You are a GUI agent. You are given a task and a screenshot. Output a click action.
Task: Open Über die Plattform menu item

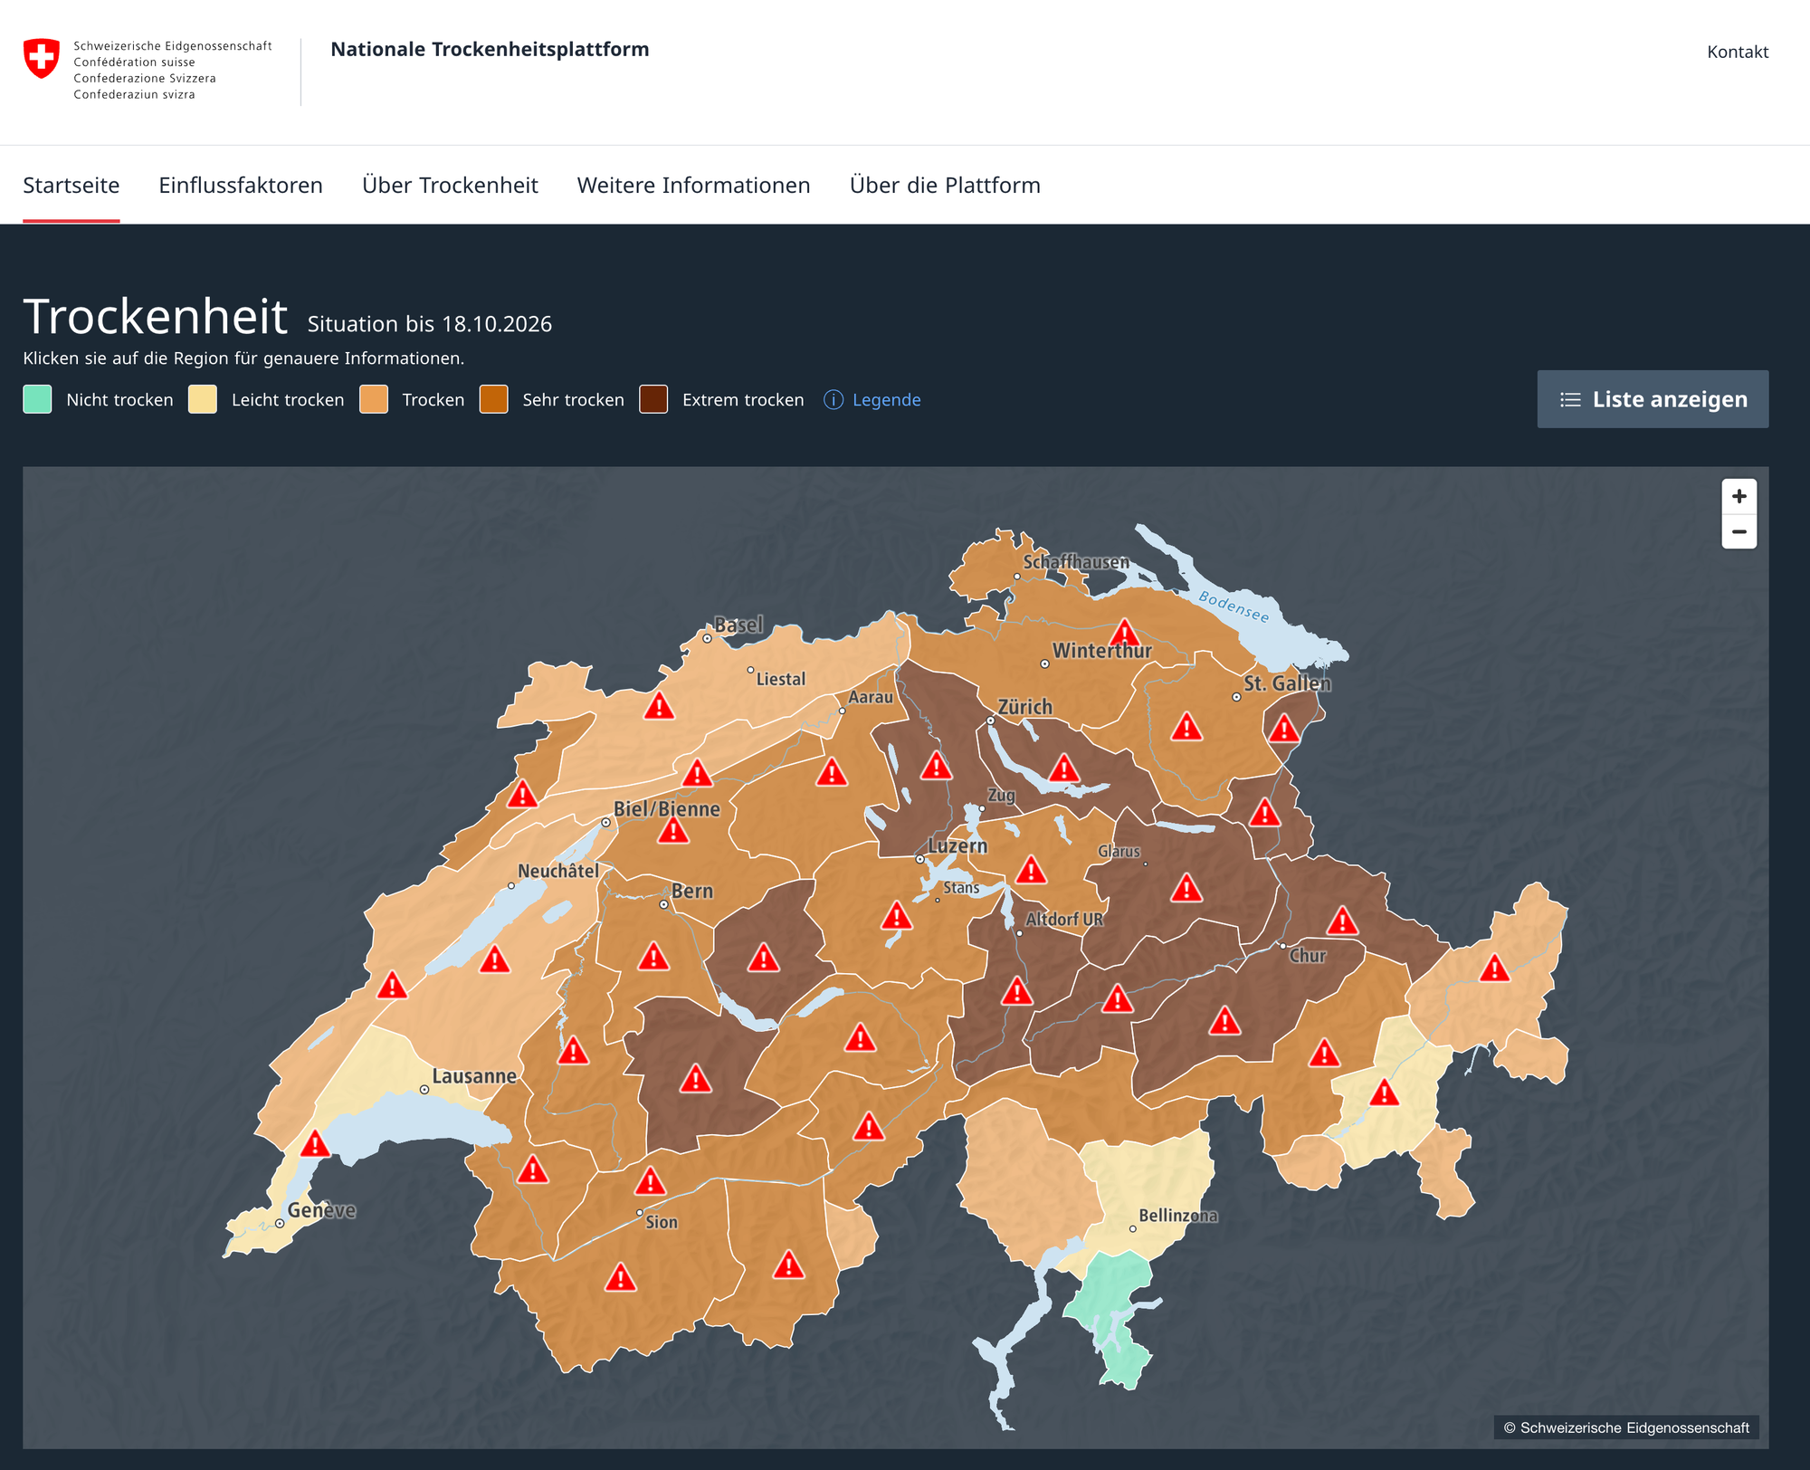click(x=945, y=186)
